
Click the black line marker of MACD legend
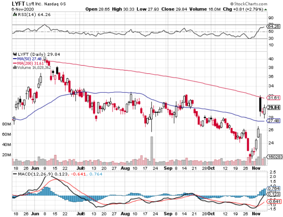[x=15, y=174]
